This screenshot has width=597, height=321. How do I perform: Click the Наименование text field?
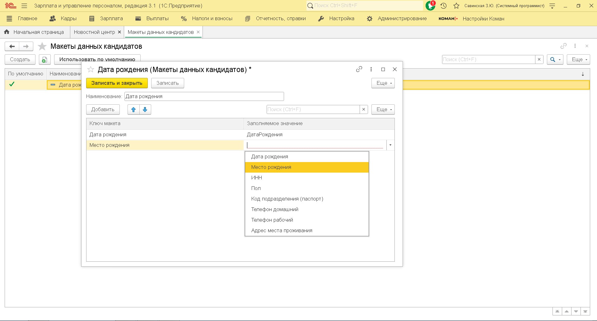(204, 97)
